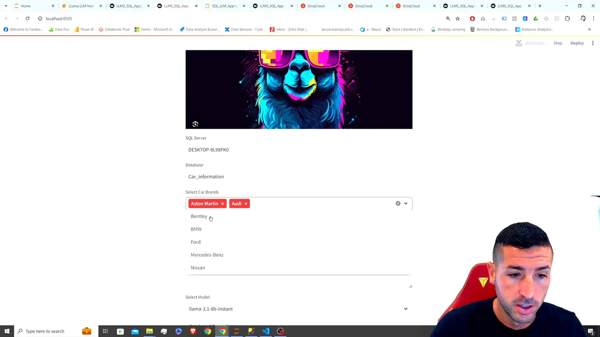Click the screenshot capture icon on banner
The width and height of the screenshot is (600, 337).
195,124
